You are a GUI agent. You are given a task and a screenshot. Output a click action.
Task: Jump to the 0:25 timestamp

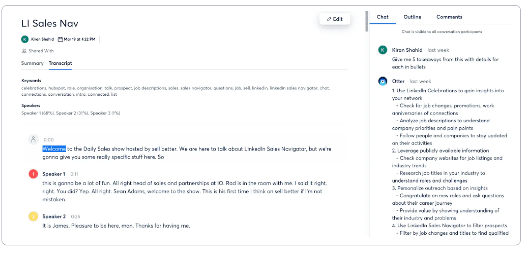75,216
